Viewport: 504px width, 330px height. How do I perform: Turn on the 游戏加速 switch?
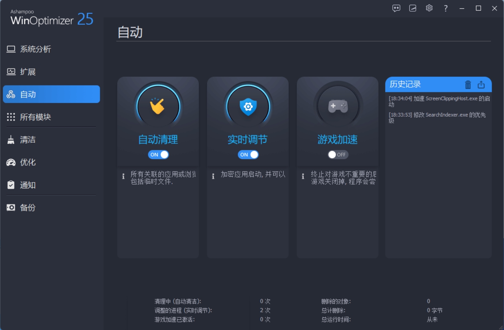click(x=338, y=155)
